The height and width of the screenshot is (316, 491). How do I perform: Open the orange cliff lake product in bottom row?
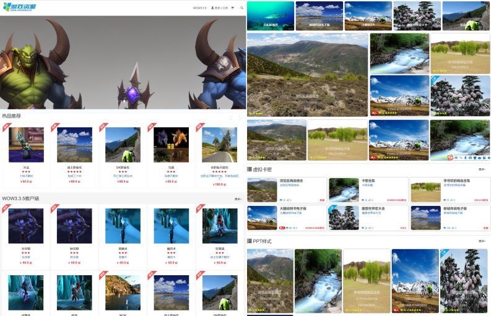click(123, 293)
